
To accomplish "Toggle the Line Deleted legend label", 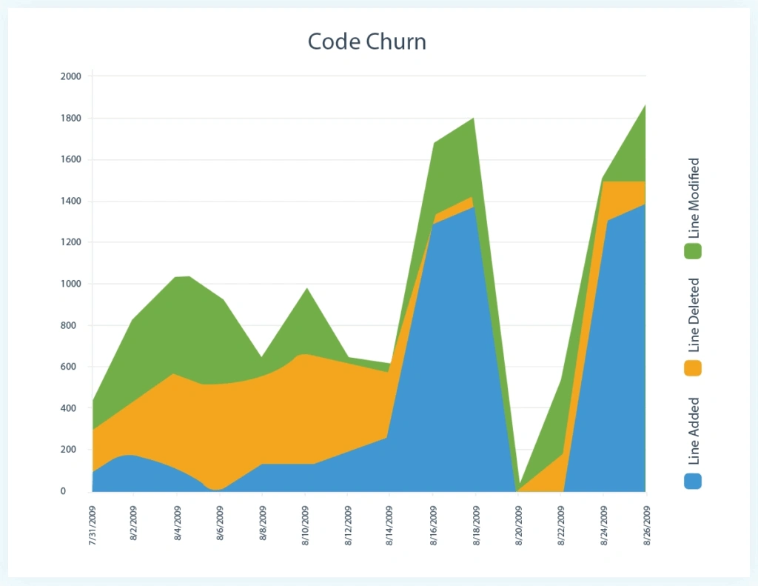I will pos(694,315).
